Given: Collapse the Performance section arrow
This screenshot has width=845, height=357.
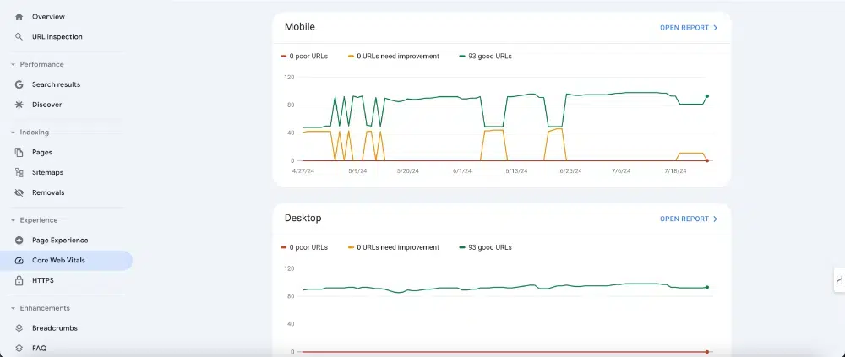Looking at the screenshot, I should (x=13, y=65).
